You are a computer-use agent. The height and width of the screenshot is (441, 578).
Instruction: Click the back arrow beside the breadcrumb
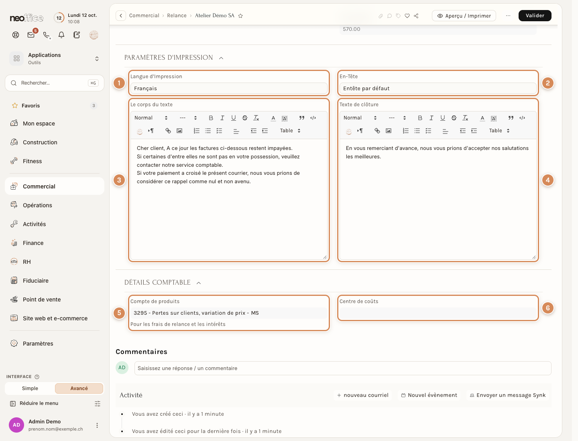[121, 16]
